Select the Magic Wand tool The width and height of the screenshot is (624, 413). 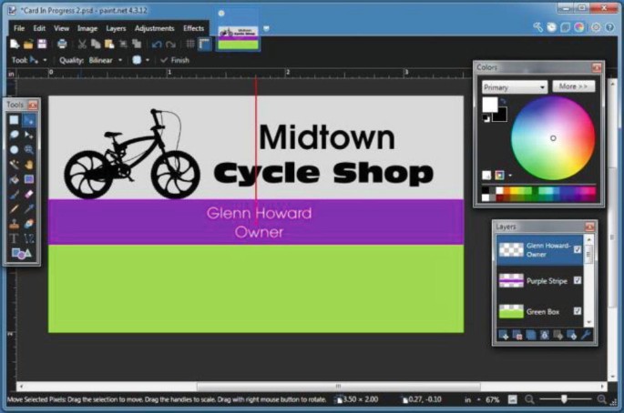pyautogui.click(x=14, y=165)
